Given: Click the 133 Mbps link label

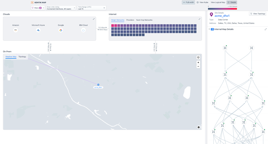Looking at the screenshot, I should click(102, 28).
